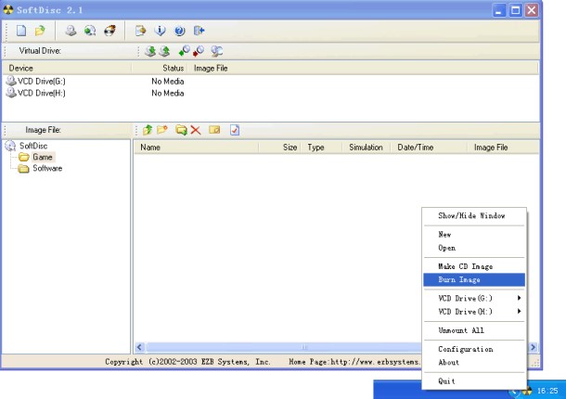Choose Show/Hide Window from context menu
The height and width of the screenshot is (399, 566).
474,215
